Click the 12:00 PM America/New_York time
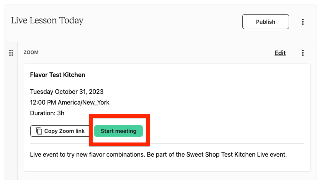This screenshot has height=180, width=322. 70,102
